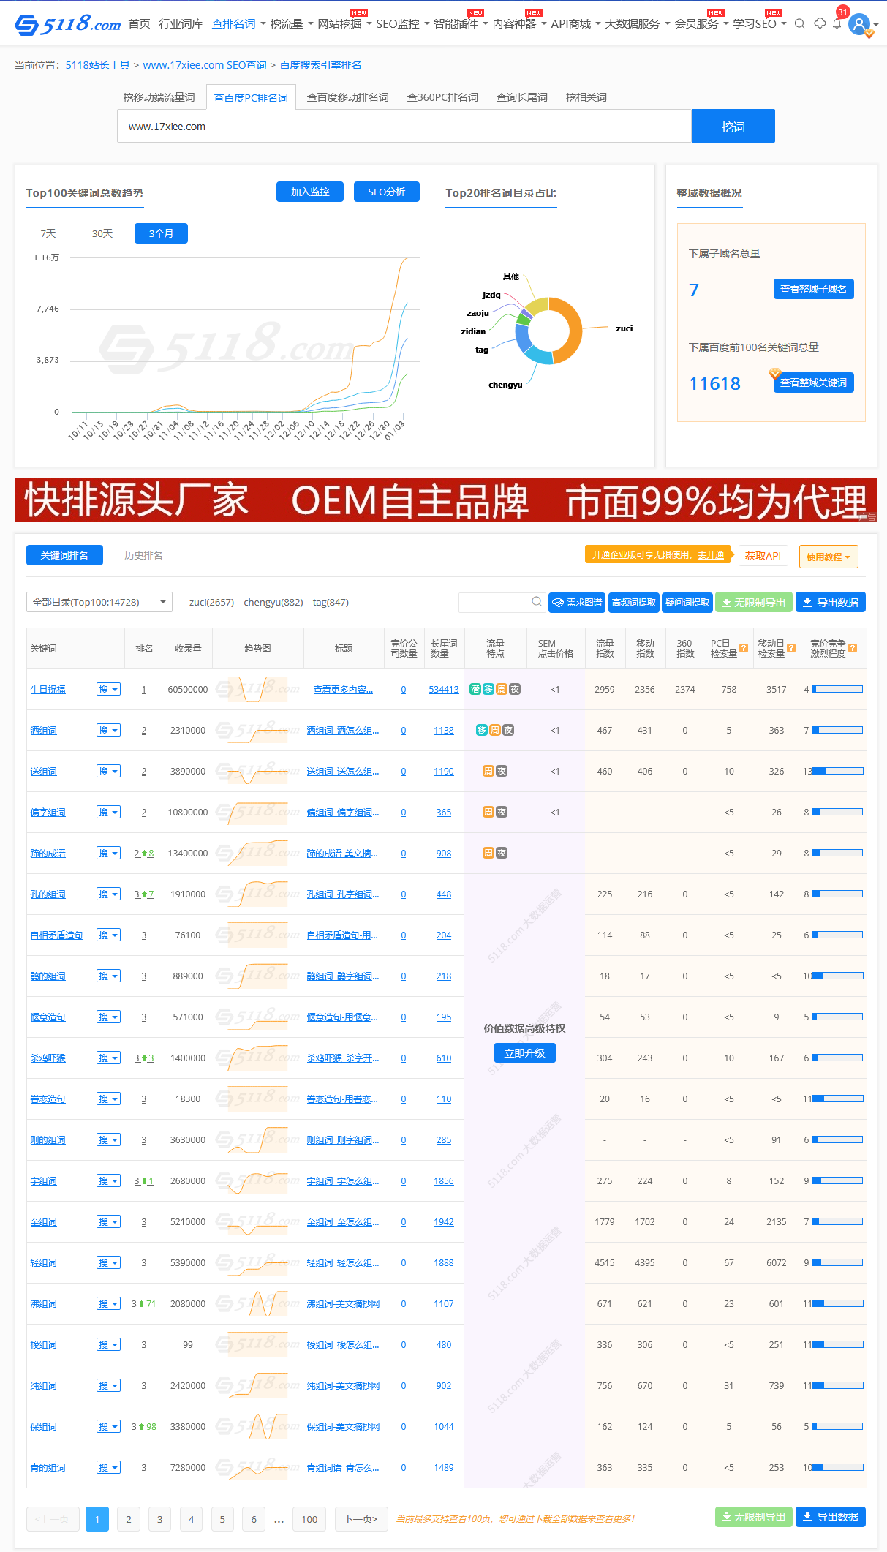Click the 夜 tag icon in 偏字组词 row

click(502, 812)
